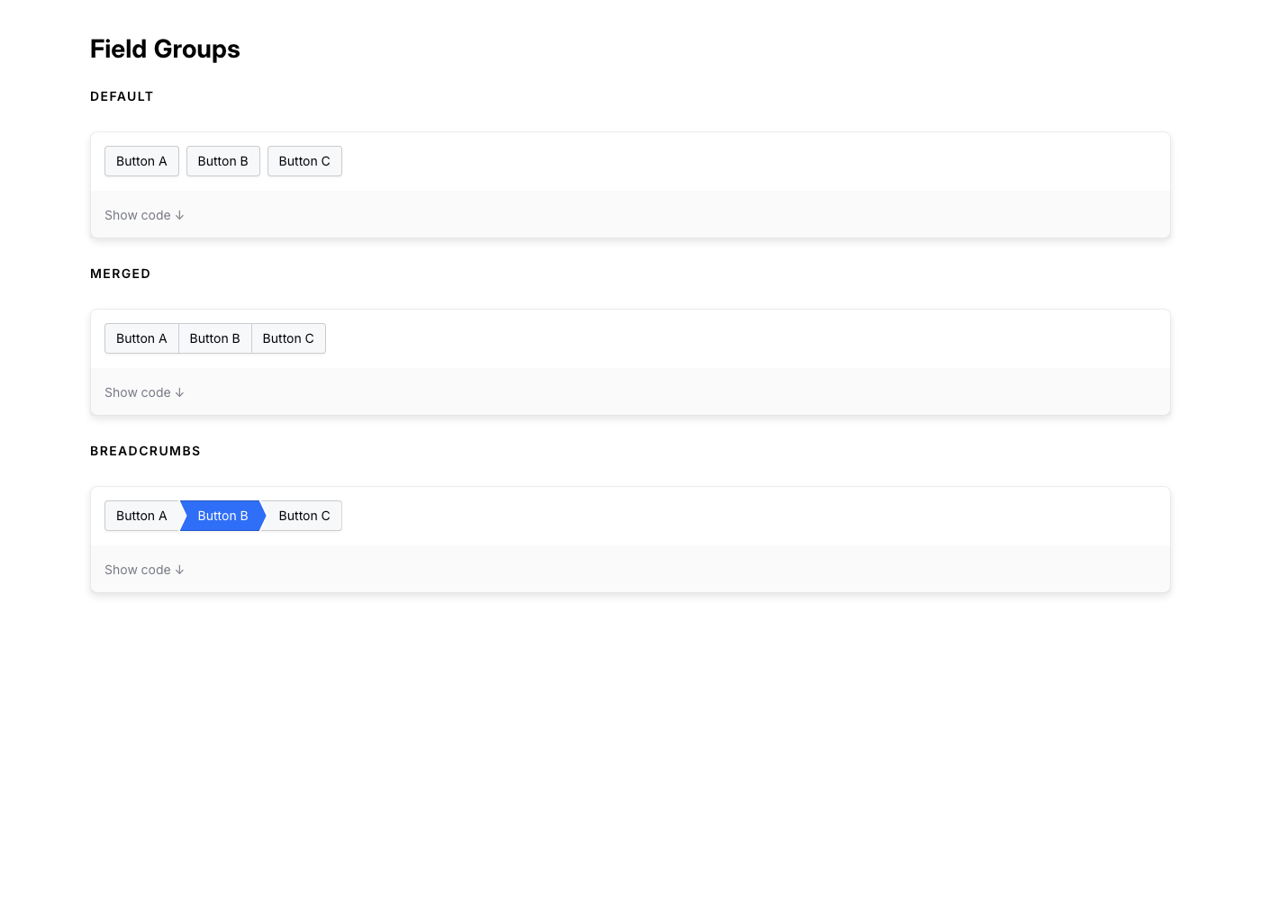The height and width of the screenshot is (900, 1261).
Task: Click the MERGED section heading
Action: point(120,274)
